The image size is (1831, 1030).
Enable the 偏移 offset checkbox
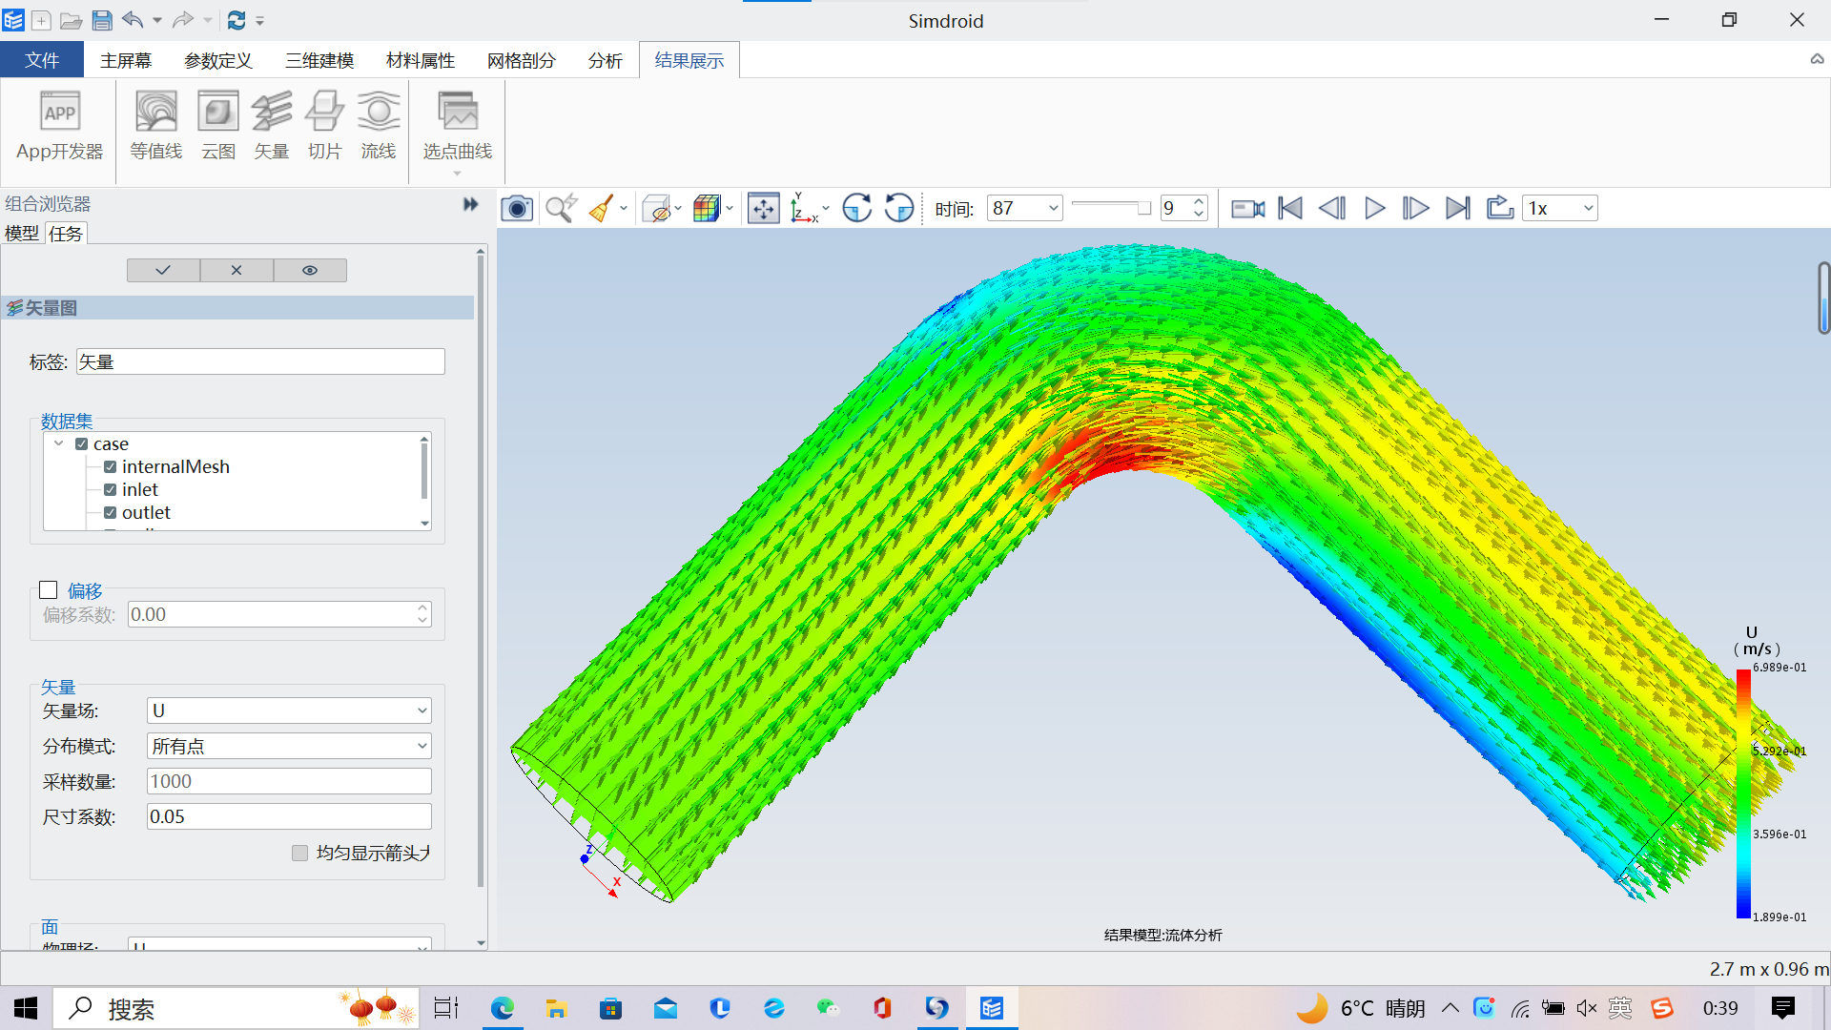point(49,590)
